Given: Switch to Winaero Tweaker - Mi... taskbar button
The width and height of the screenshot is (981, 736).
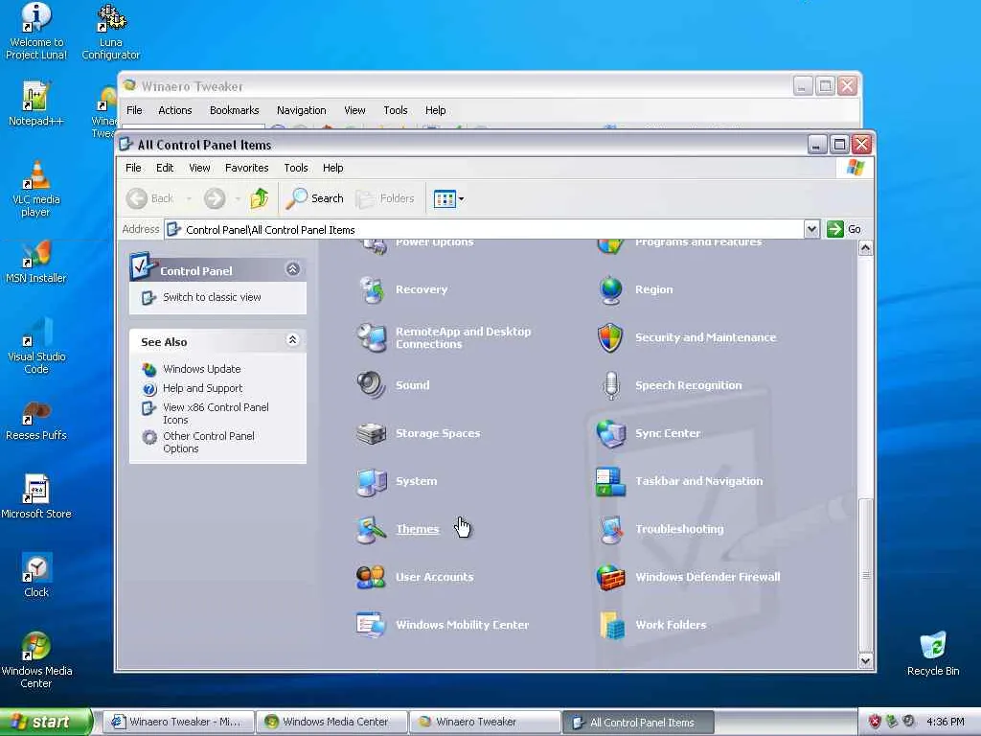Looking at the screenshot, I should point(179,723).
